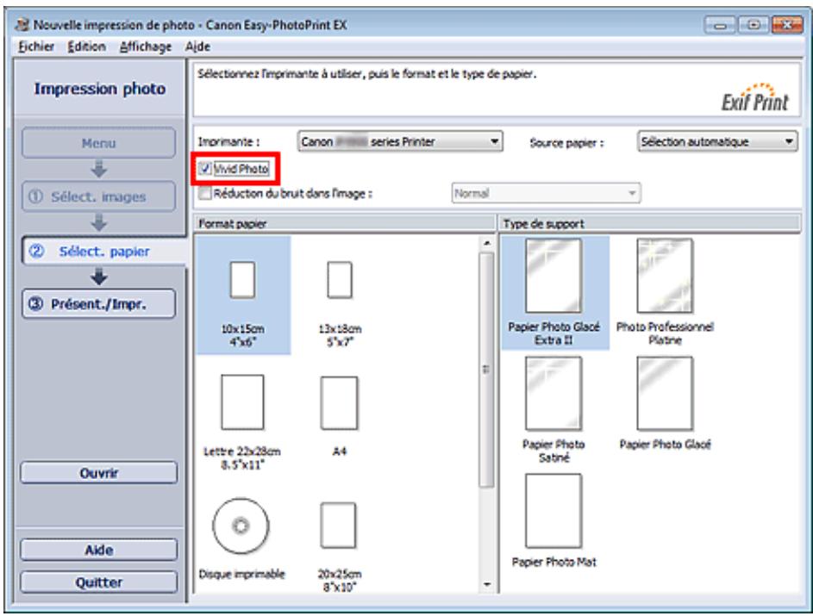The height and width of the screenshot is (616, 813).
Task: Click the Exif Print logo
Action: 755,97
